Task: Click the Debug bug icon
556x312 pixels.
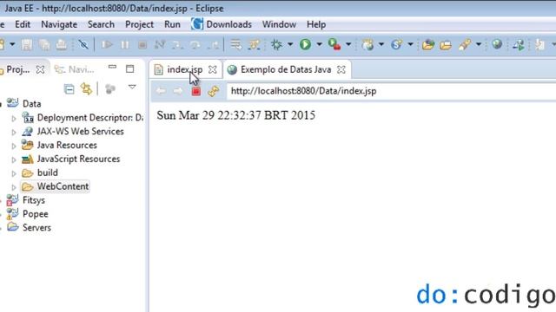Action: point(276,44)
